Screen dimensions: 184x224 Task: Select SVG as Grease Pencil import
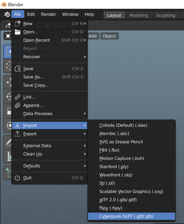click(131, 142)
